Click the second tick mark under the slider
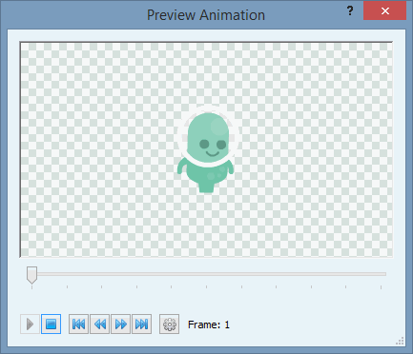The height and width of the screenshot is (354, 413). click(x=67, y=287)
